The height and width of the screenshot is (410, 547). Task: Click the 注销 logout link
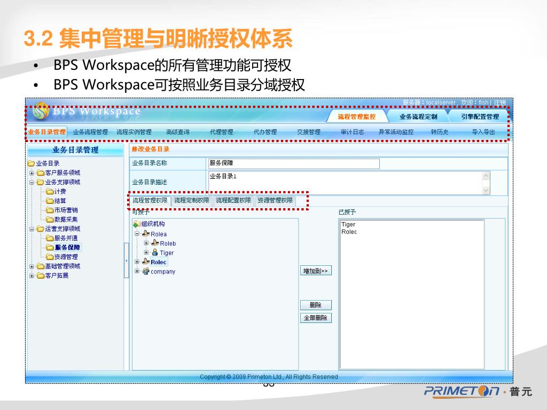[x=499, y=102]
